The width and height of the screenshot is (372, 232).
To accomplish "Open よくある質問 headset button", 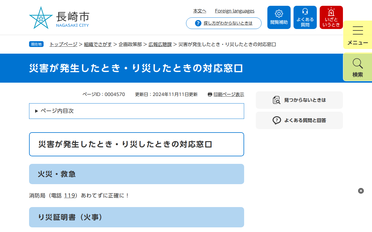I will click(x=305, y=17).
